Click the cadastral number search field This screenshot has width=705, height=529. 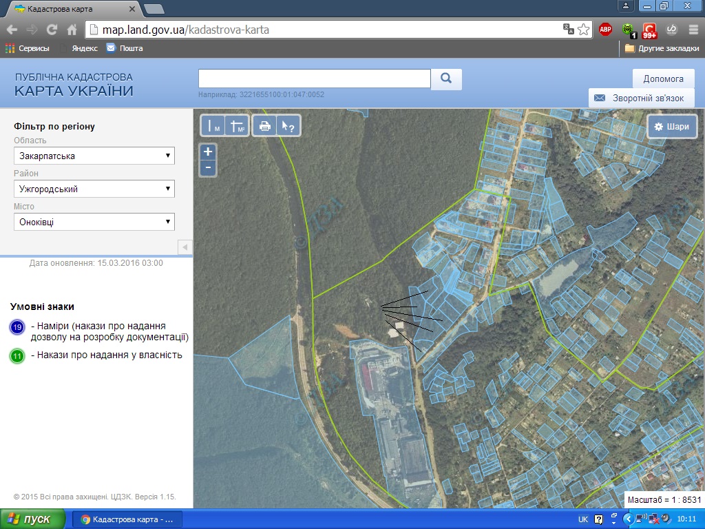pyautogui.click(x=314, y=79)
